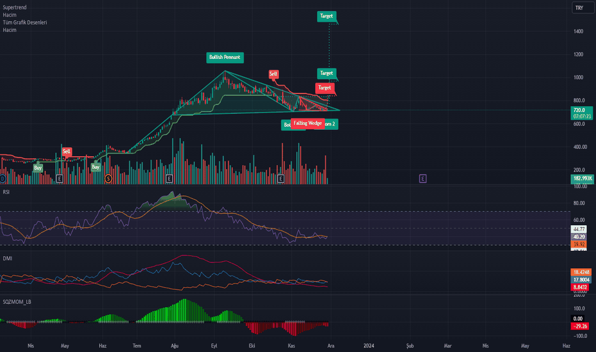Click the green Target label near 1000

(x=327, y=73)
